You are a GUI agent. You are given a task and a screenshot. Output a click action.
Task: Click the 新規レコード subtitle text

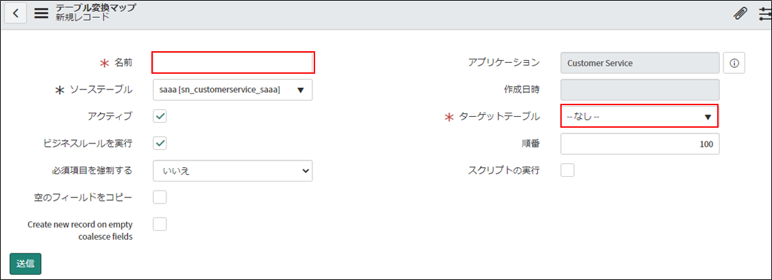(x=83, y=18)
